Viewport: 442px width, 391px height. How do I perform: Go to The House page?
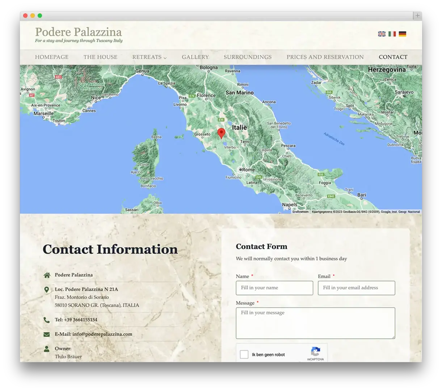coord(100,57)
